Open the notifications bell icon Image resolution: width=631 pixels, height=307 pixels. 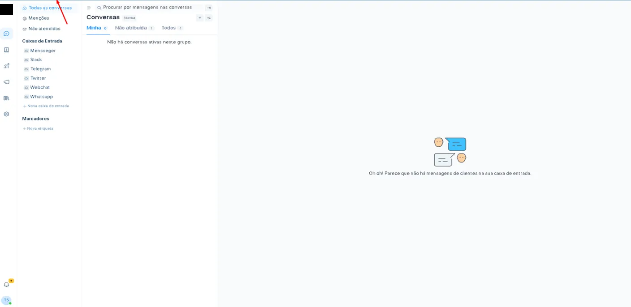coord(6,284)
